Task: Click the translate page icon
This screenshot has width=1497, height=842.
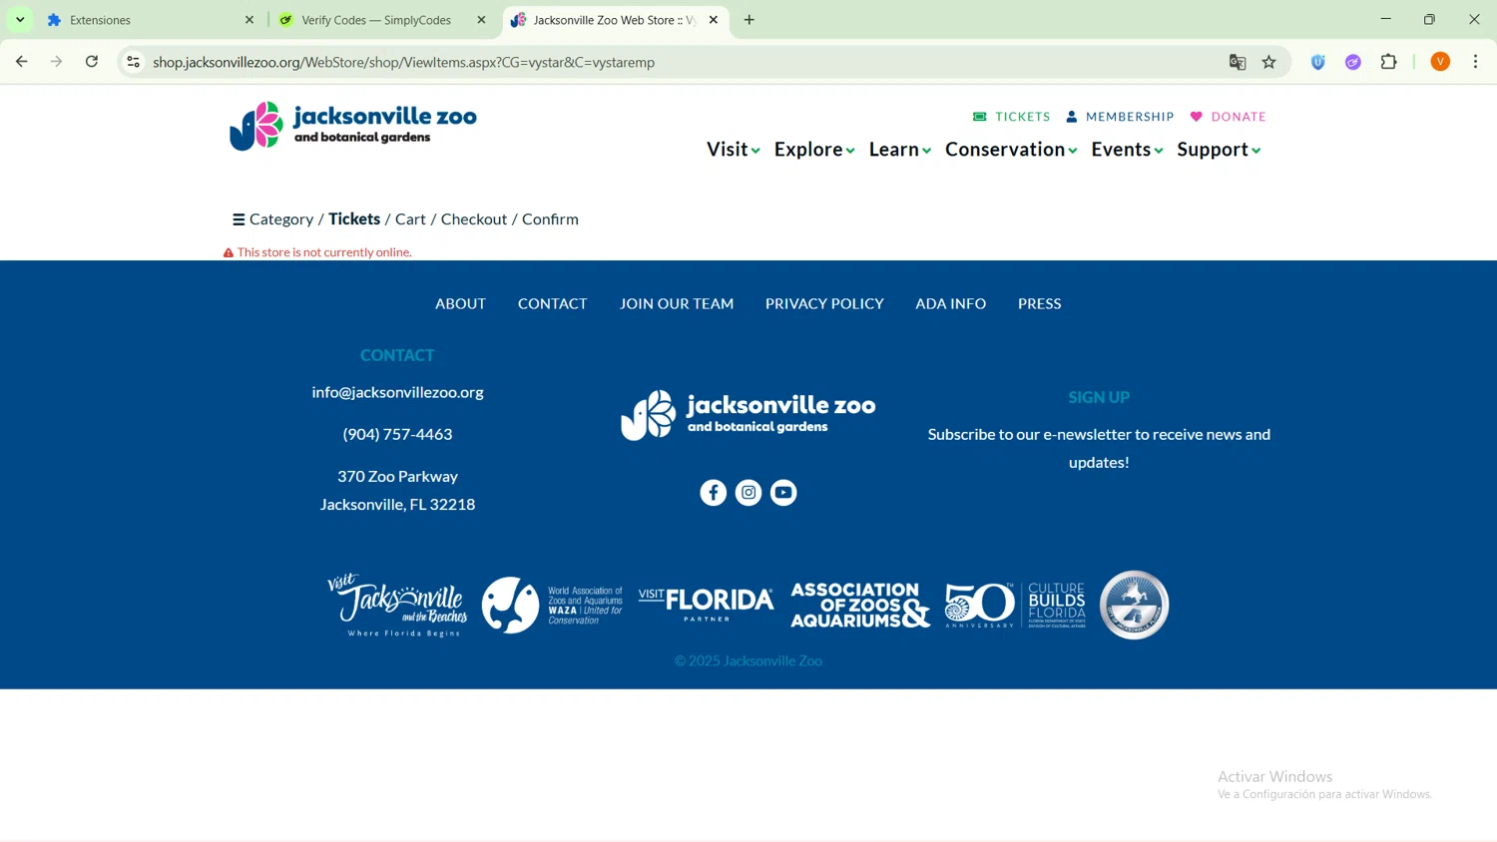Action: 1238,62
